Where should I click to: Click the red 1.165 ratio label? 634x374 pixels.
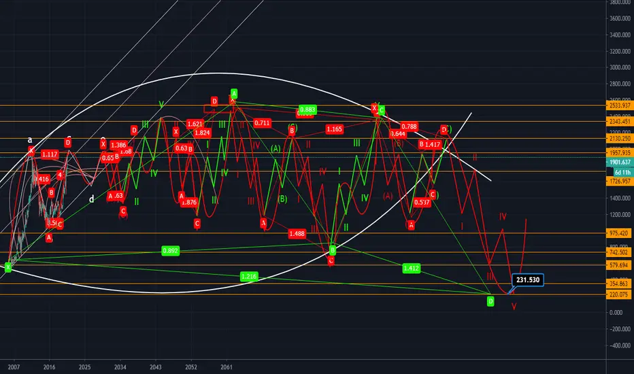click(335, 129)
